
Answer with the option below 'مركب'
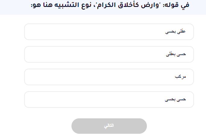click(109, 99)
